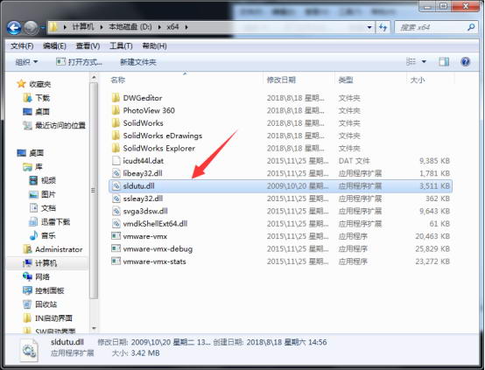Expand the x64 breadcrumb arrow

click(186, 27)
